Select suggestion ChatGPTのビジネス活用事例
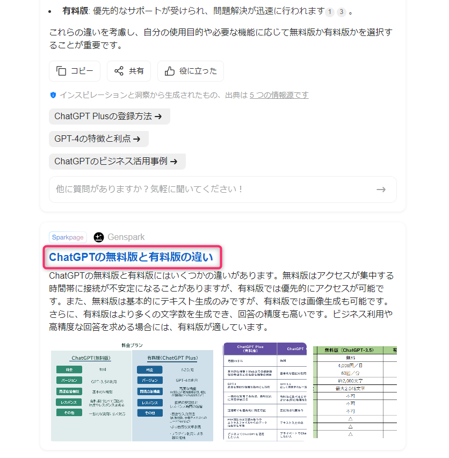 (117, 161)
